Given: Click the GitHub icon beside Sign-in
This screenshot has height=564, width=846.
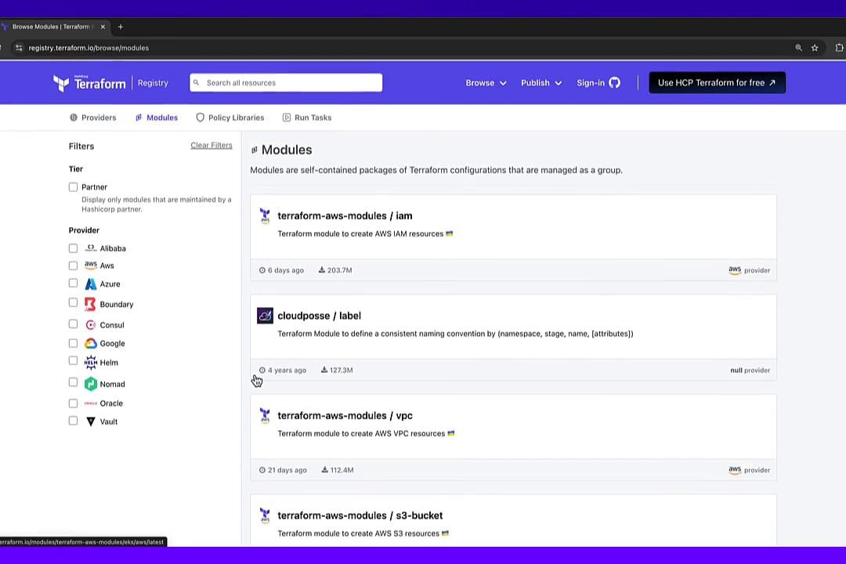Looking at the screenshot, I should pos(615,82).
